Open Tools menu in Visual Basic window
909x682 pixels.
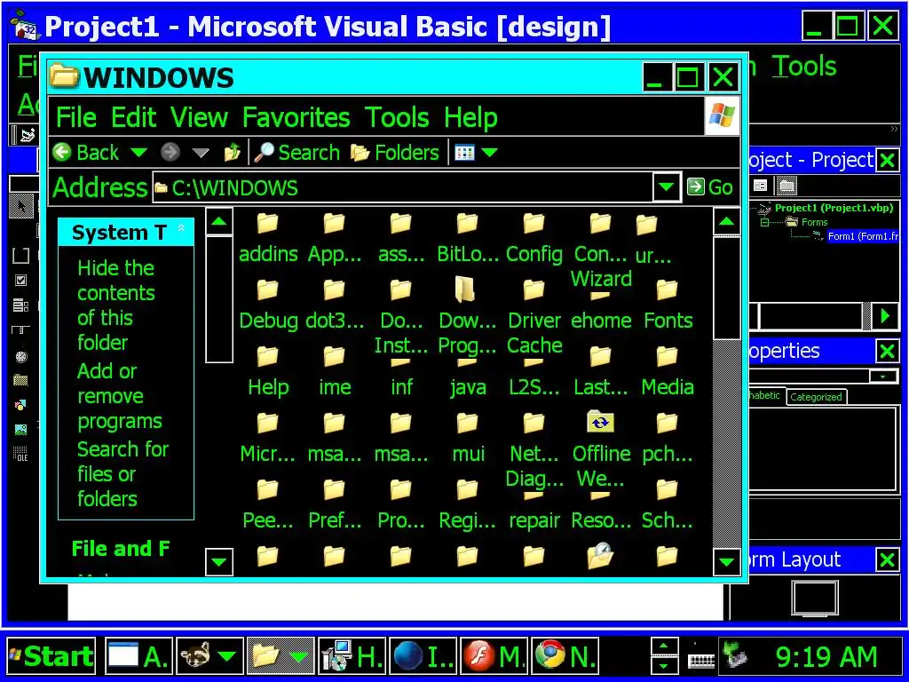coord(804,66)
